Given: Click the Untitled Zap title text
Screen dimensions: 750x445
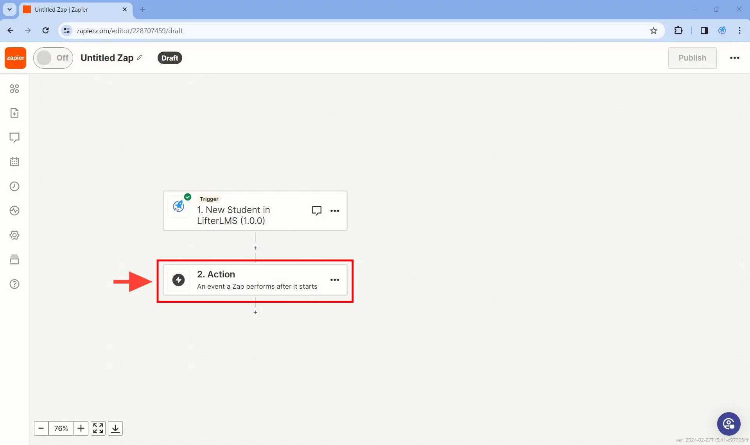Looking at the screenshot, I should pos(107,58).
